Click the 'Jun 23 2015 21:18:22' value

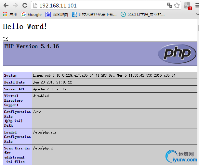(x=53, y=82)
